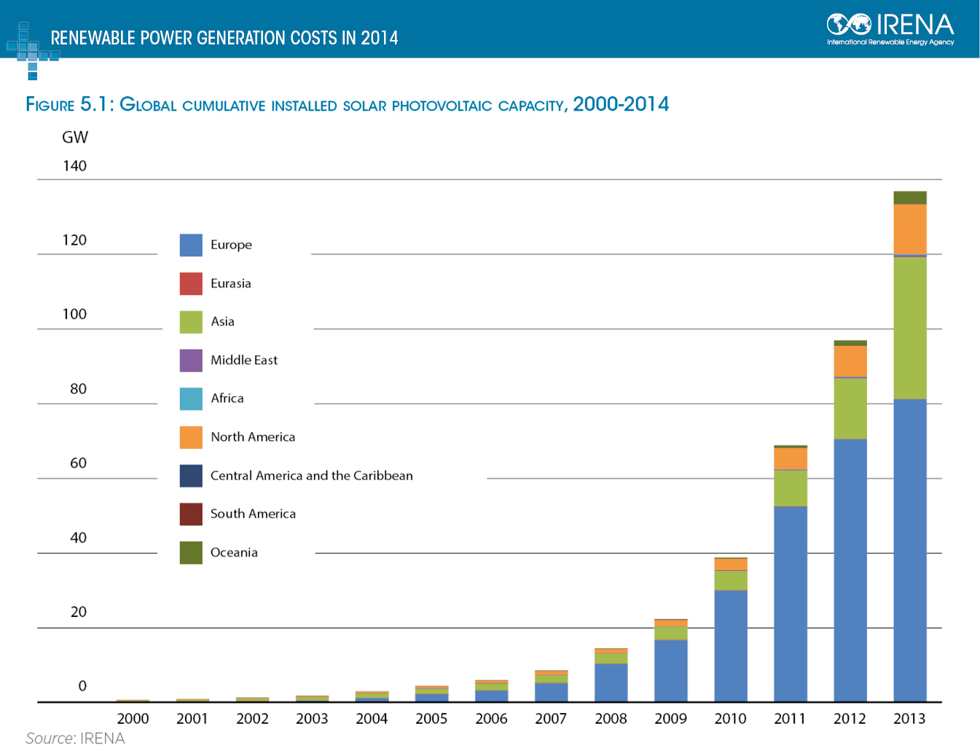Click the Source: IRENA link
Screen dimensions: 980x756
coord(75,738)
